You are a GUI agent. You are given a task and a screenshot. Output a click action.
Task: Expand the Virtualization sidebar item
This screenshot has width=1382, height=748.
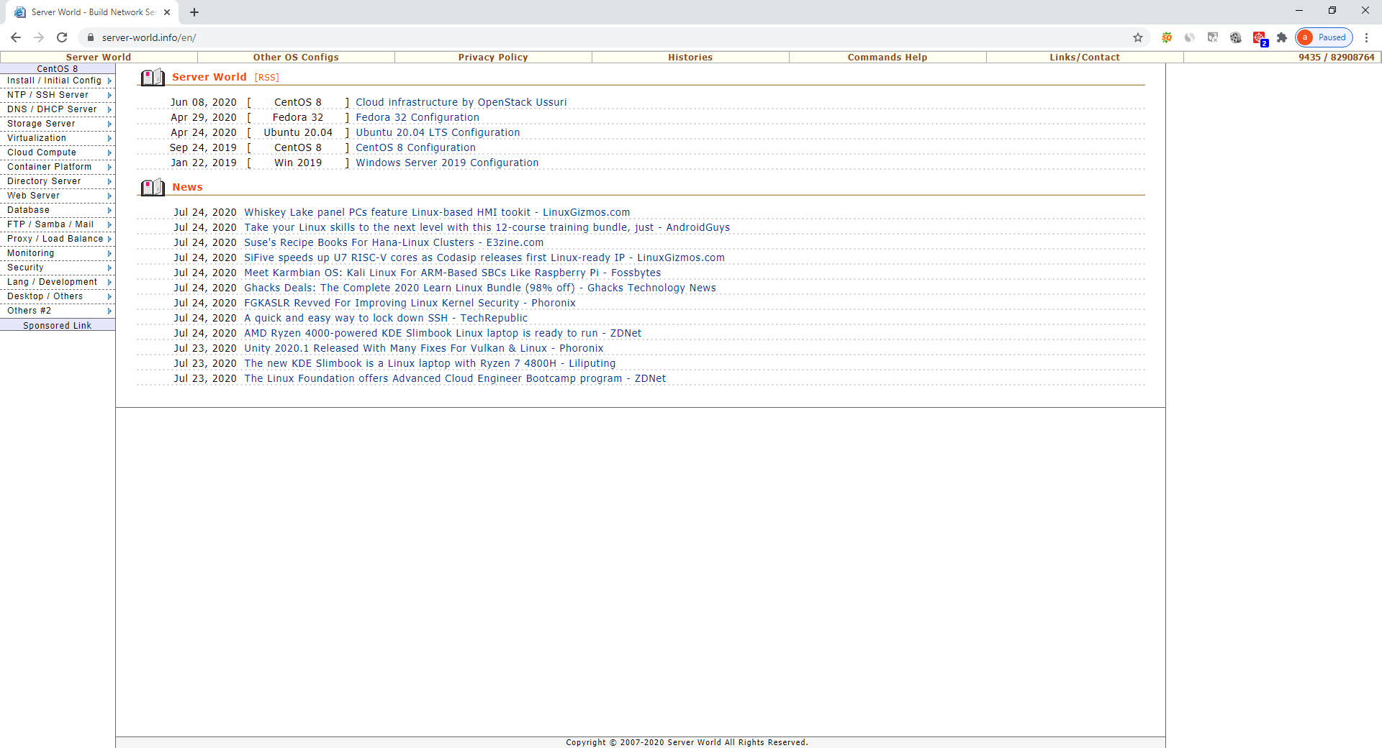58,138
